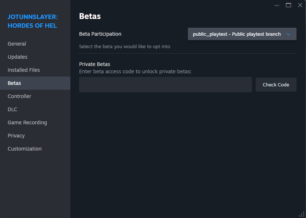Open the Controller settings
The width and height of the screenshot is (306, 218).
point(35,96)
